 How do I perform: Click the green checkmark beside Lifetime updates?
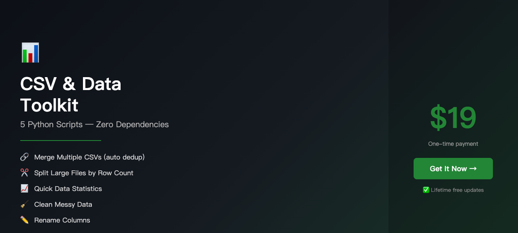click(x=426, y=190)
